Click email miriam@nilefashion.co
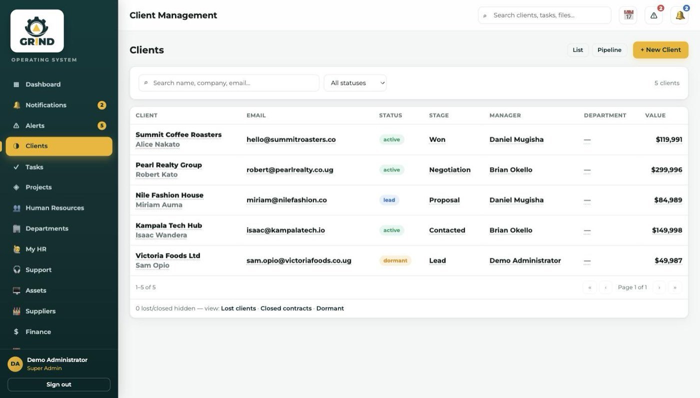 click(286, 200)
